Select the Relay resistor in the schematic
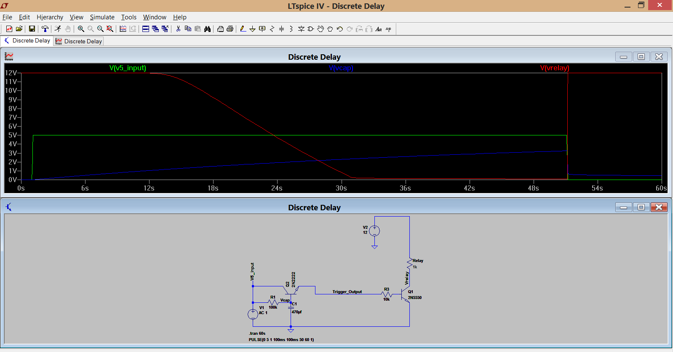This screenshot has width=673, height=352. (x=409, y=264)
